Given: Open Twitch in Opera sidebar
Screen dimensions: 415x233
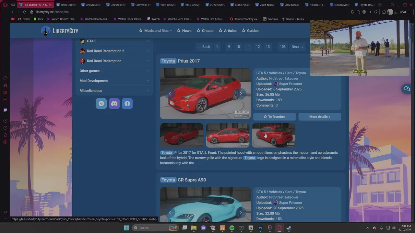Looking at the screenshot, I should point(5,110).
